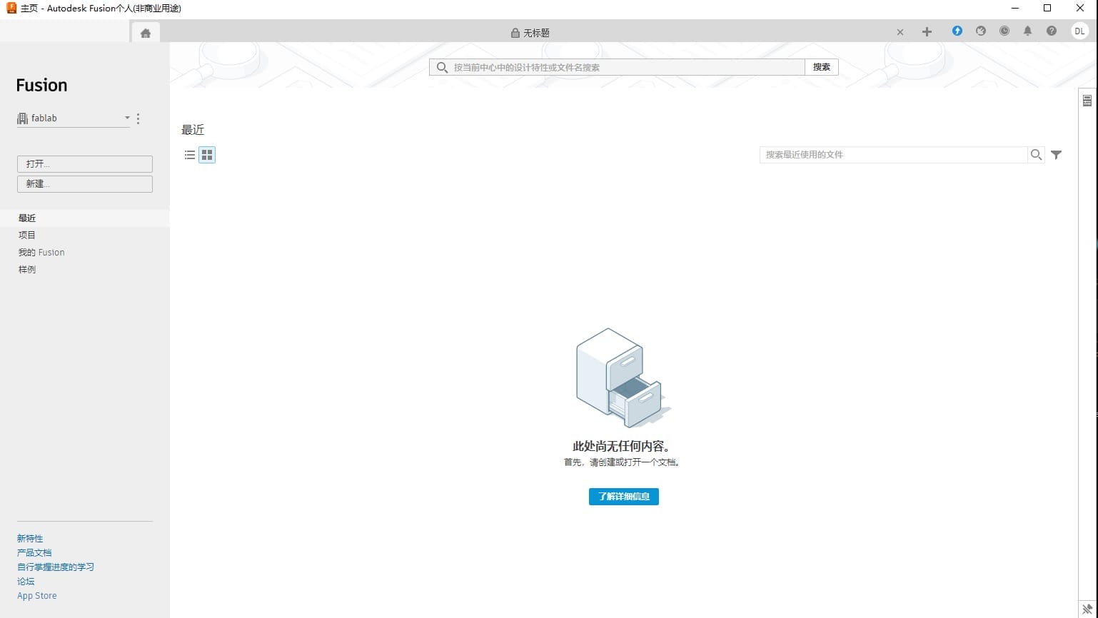Add a new design tab with plus
The height and width of the screenshot is (618, 1098).
click(x=927, y=31)
